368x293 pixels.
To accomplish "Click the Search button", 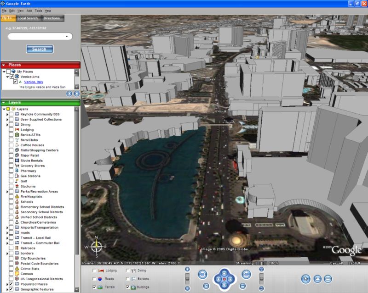I will pos(40,49).
